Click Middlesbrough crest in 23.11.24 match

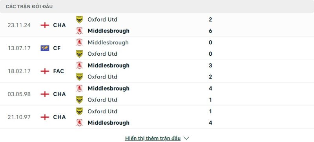point(79,31)
